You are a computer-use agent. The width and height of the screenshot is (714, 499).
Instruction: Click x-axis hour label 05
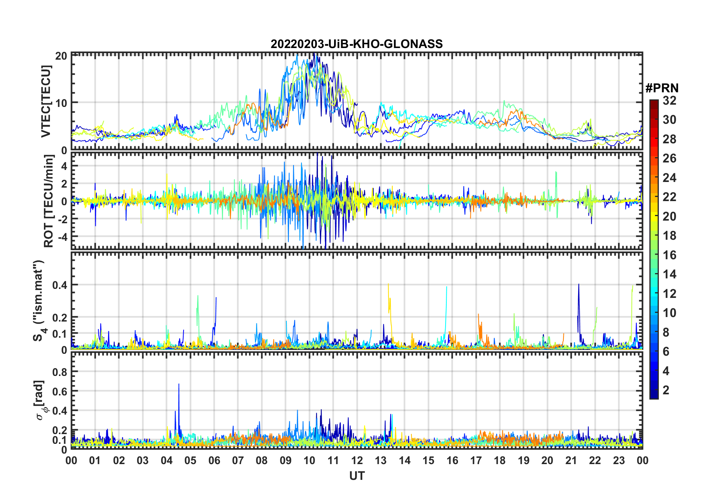tap(190, 460)
